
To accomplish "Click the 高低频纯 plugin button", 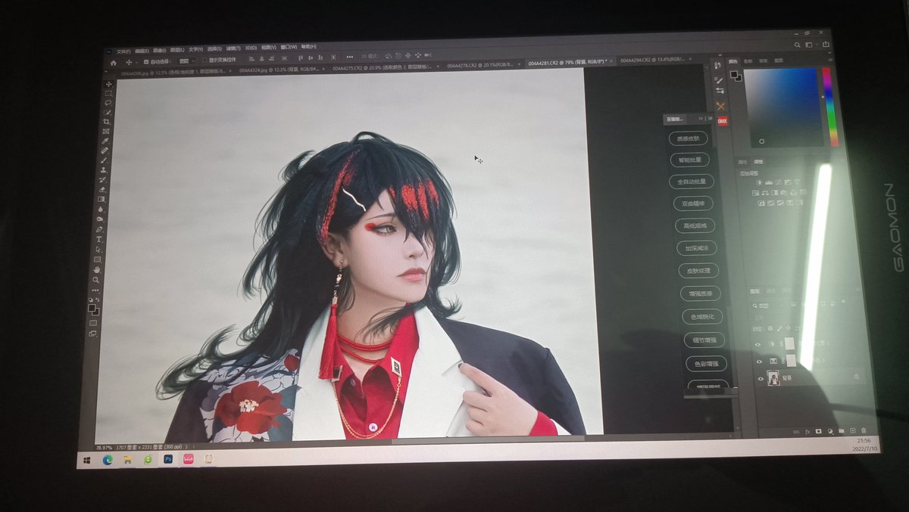I will pyautogui.click(x=695, y=225).
